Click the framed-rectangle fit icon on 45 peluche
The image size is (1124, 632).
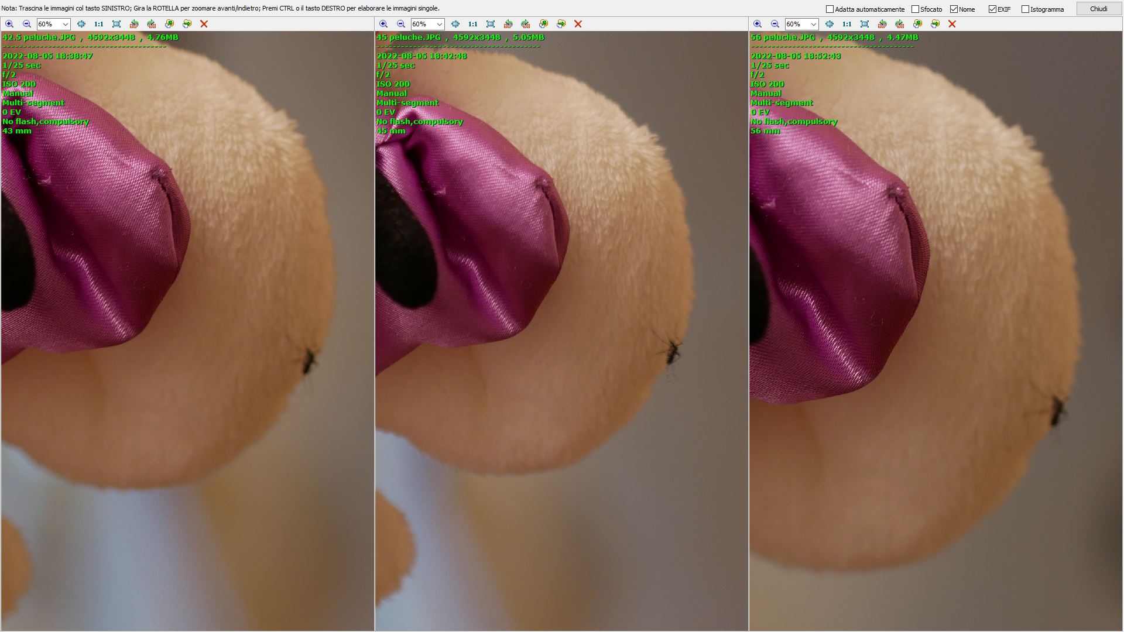click(x=491, y=24)
